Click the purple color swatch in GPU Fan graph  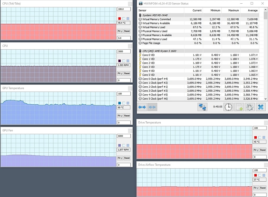[x=119, y=145]
